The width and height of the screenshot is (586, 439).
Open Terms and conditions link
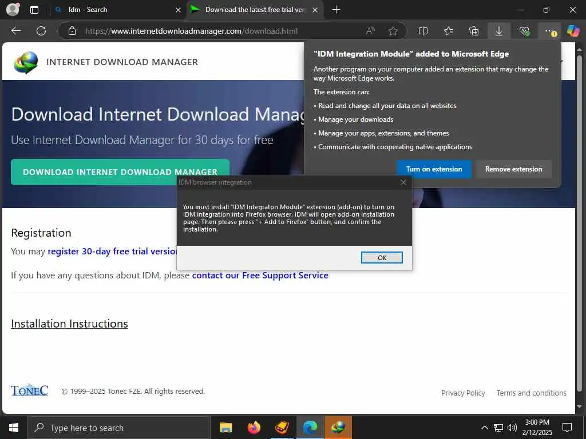coord(532,393)
